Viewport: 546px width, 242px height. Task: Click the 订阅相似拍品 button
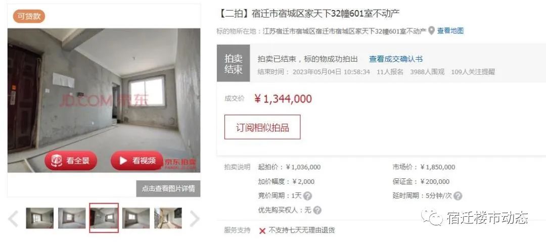click(262, 127)
